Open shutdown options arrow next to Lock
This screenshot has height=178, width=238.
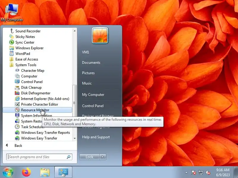coord(103,157)
